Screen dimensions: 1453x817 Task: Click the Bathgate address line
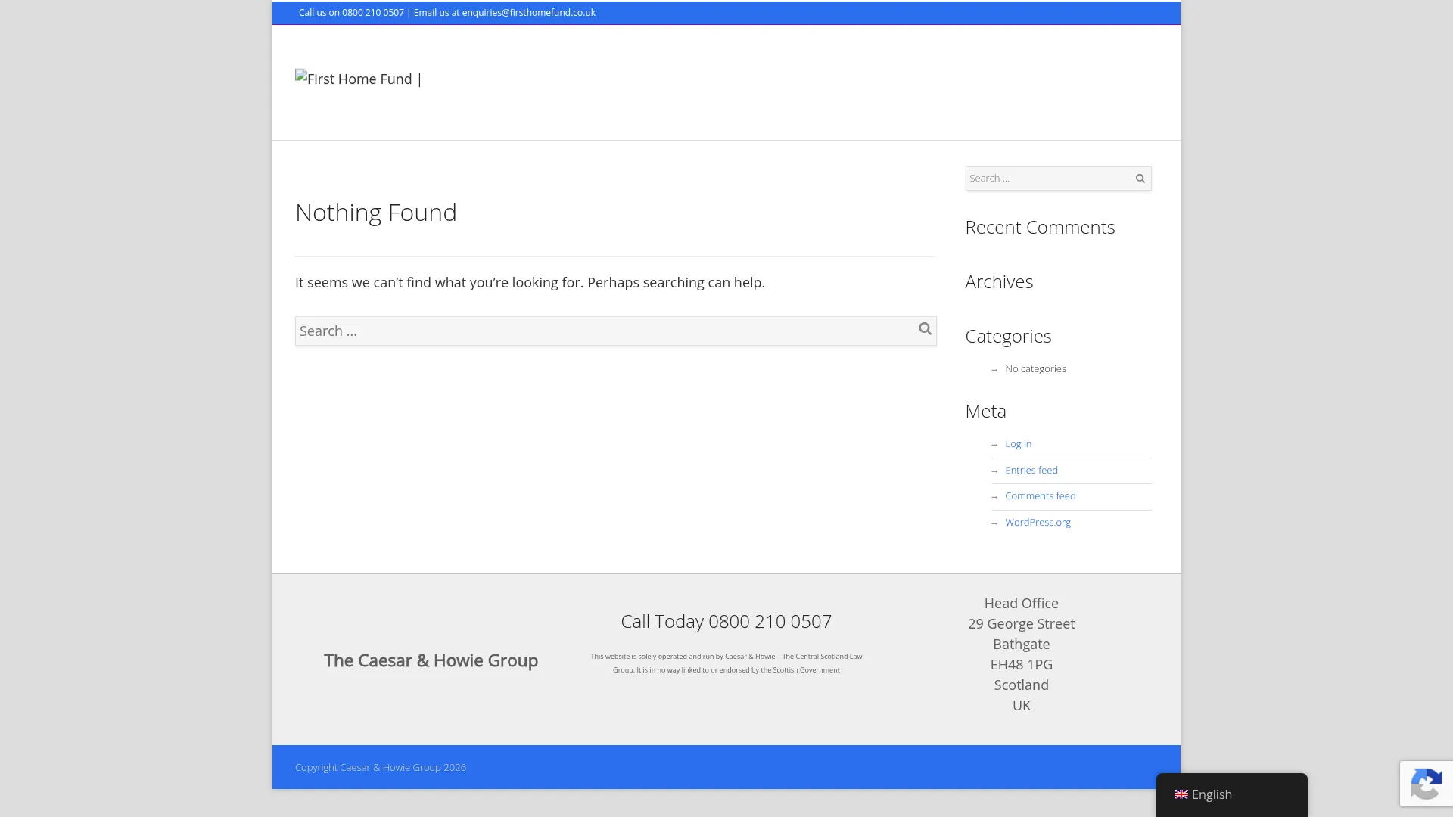coord(1021,645)
